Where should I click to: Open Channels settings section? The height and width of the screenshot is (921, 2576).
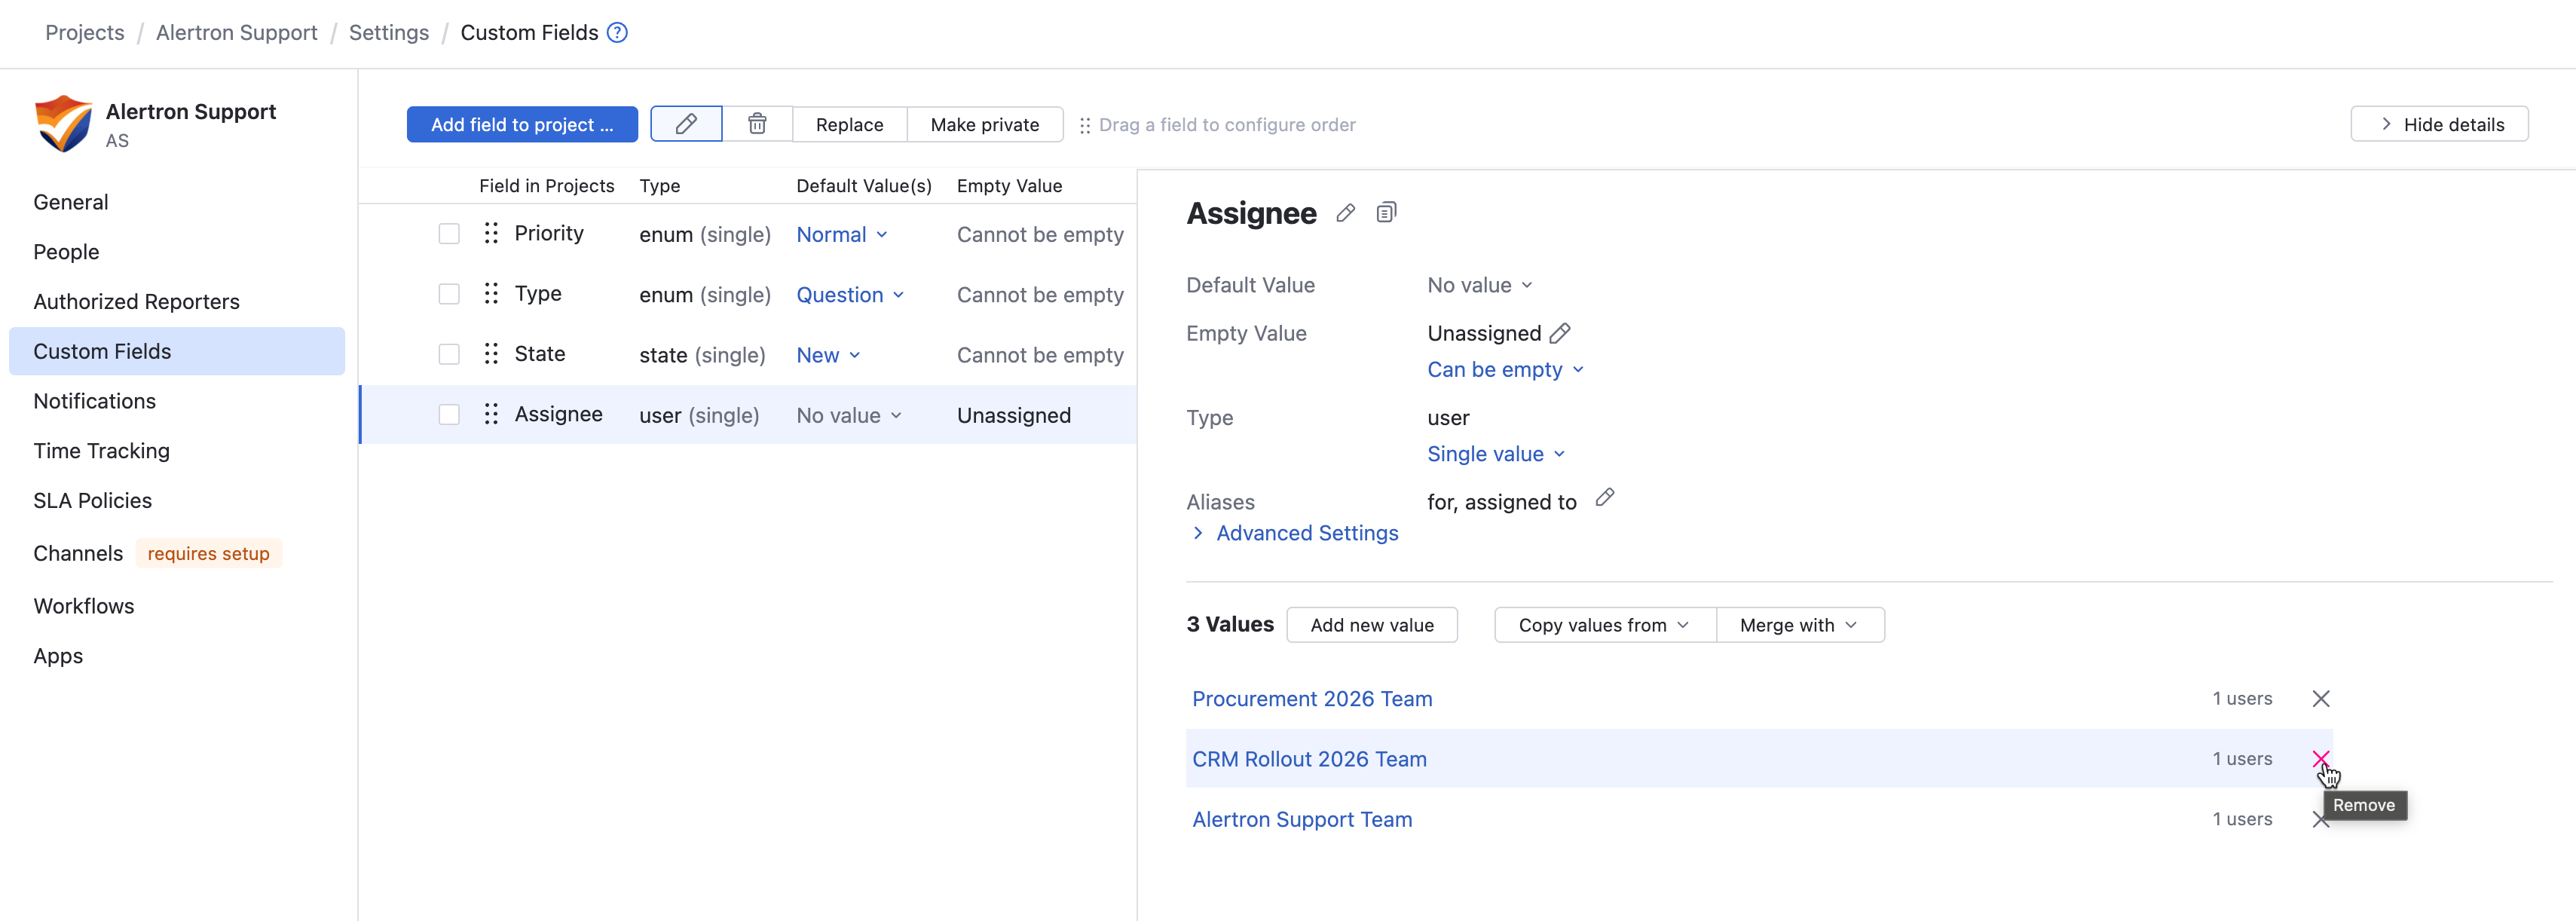(x=78, y=553)
